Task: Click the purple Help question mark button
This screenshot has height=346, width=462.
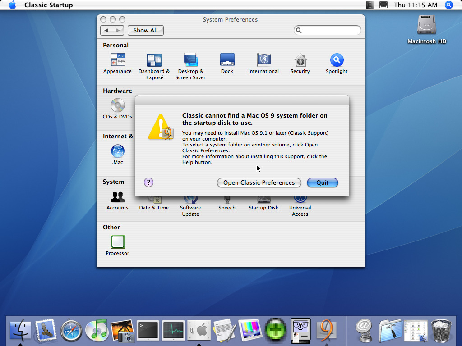Action: coord(148,182)
